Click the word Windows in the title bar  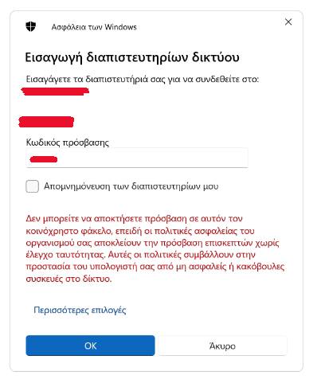click(x=120, y=27)
